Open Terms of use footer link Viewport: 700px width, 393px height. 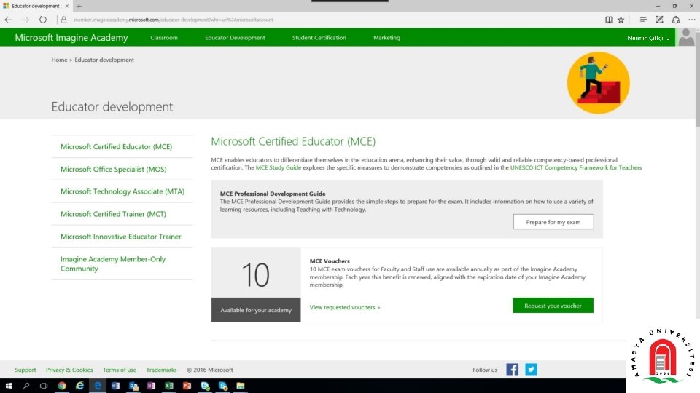tap(119, 370)
